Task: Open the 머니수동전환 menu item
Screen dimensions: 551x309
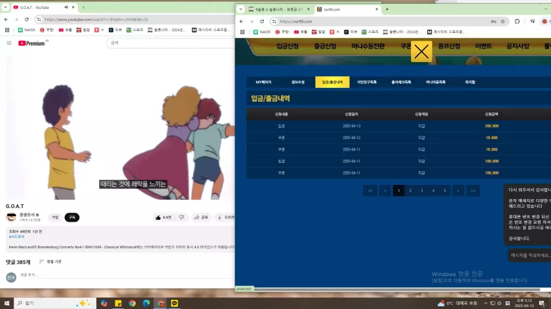Action: (368, 47)
